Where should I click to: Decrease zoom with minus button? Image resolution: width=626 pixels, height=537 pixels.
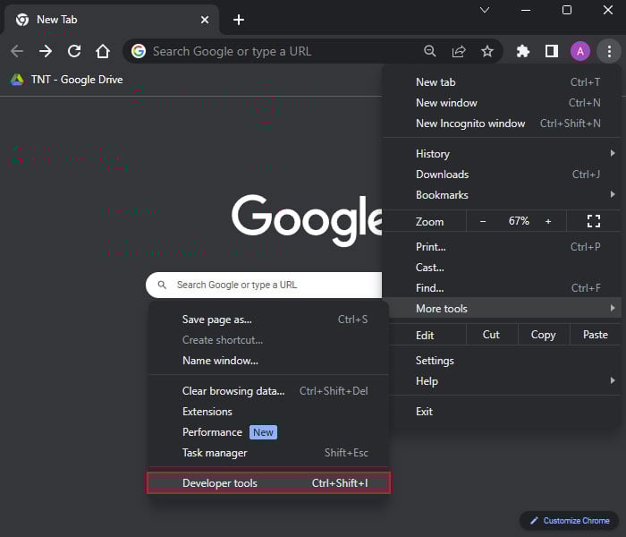[x=483, y=221]
